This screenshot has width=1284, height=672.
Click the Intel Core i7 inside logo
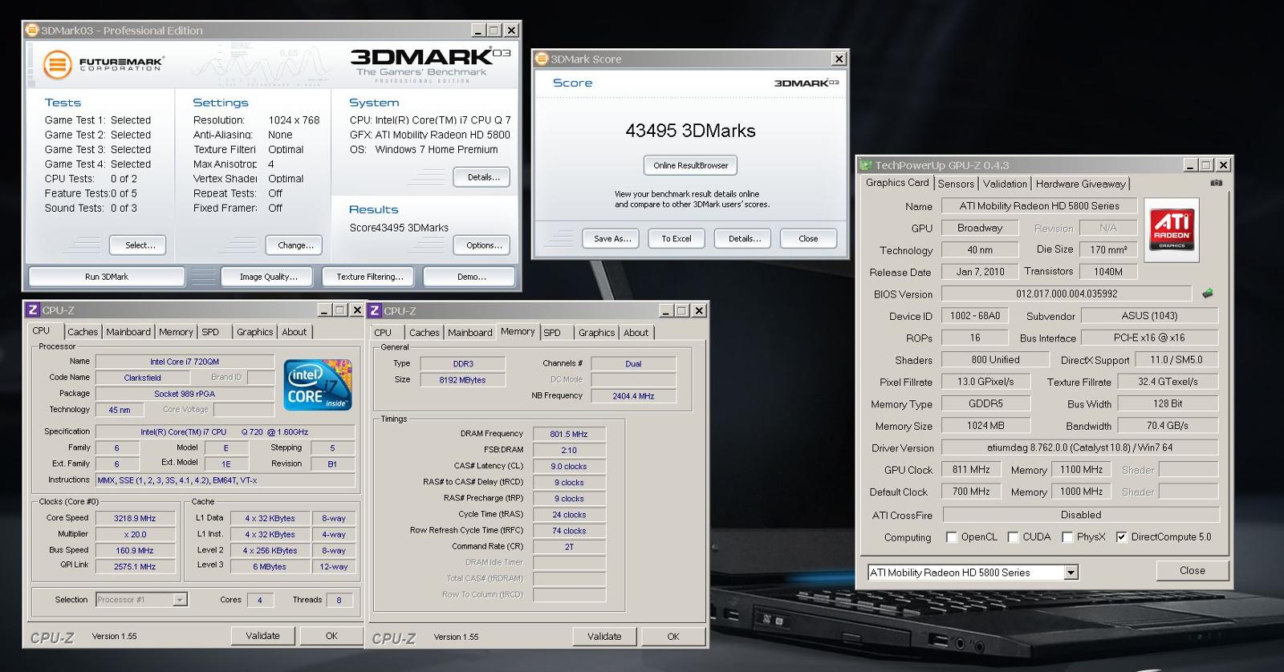pyautogui.click(x=319, y=386)
